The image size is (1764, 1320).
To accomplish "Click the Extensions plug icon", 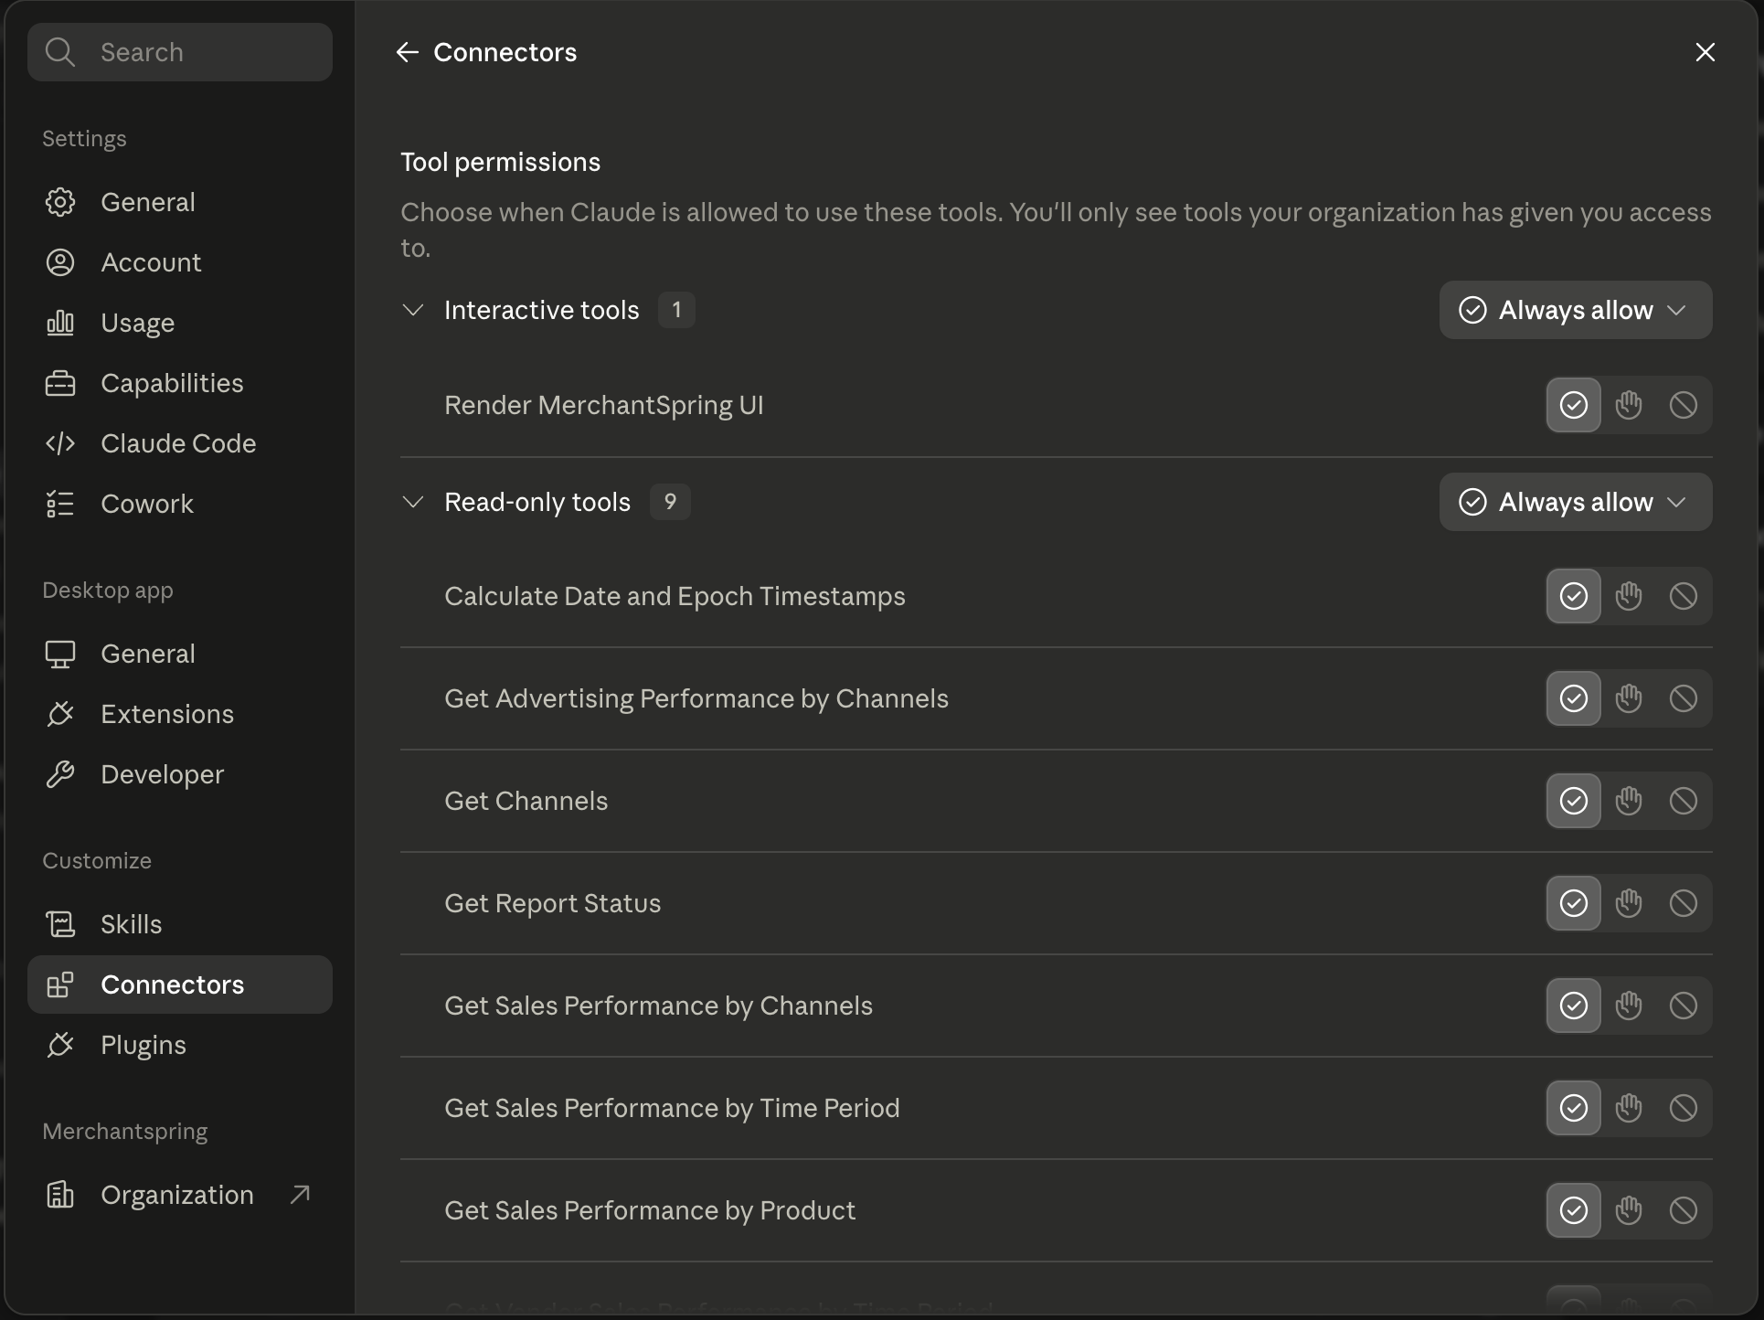I will (60, 714).
